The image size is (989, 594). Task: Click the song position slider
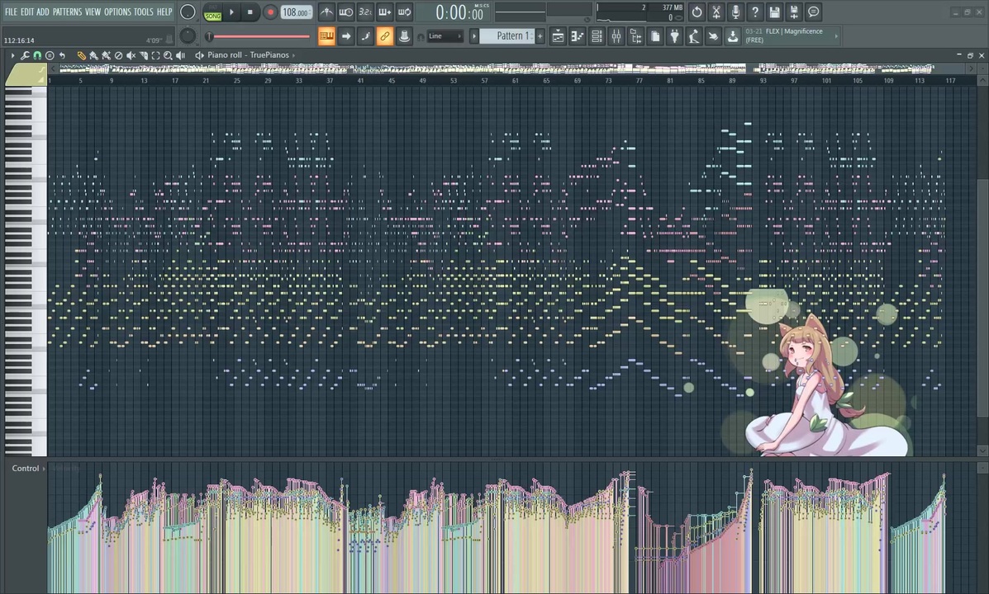click(x=257, y=36)
